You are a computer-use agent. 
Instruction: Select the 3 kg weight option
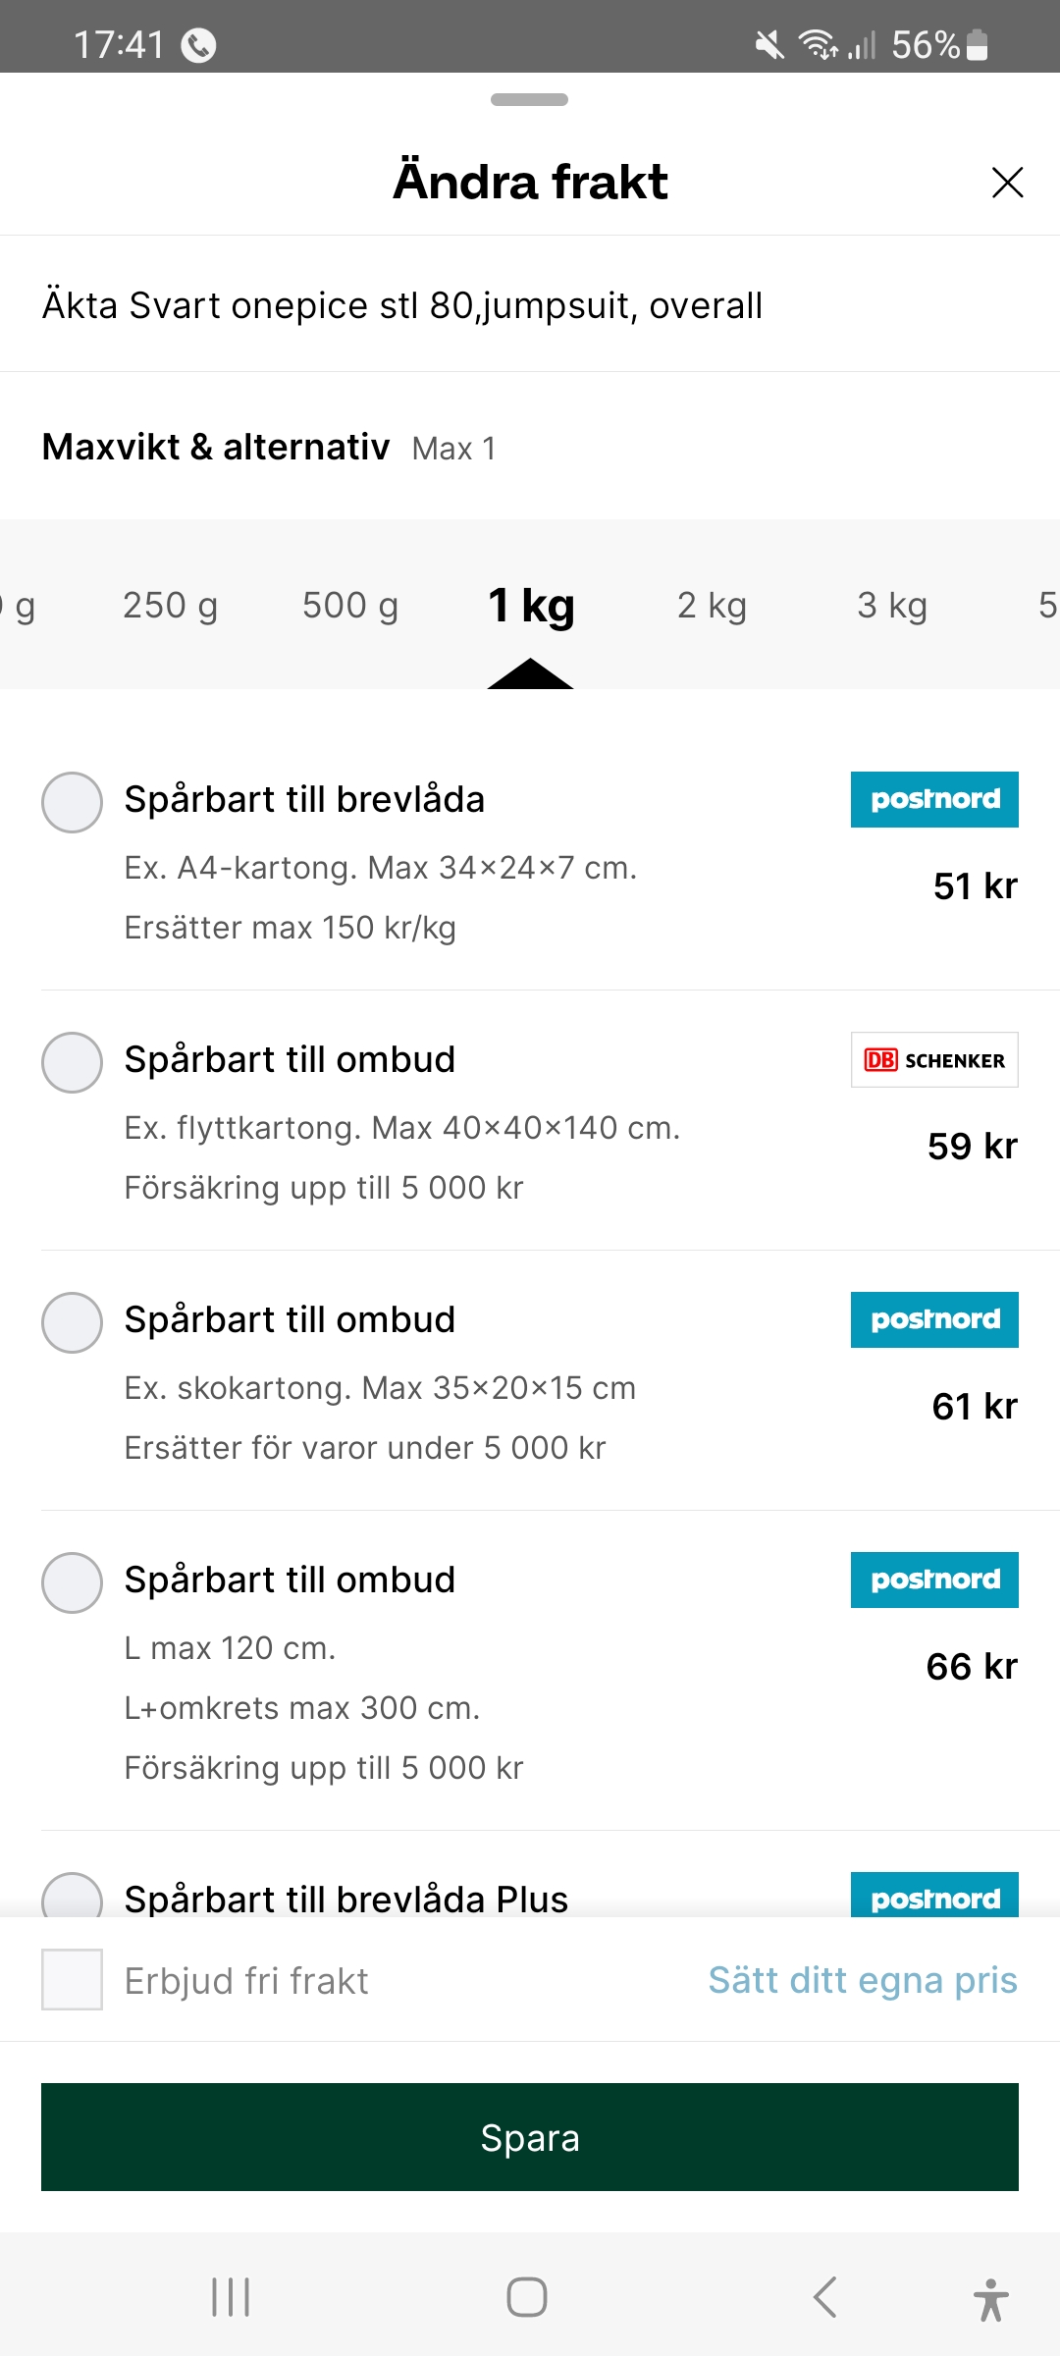(891, 606)
